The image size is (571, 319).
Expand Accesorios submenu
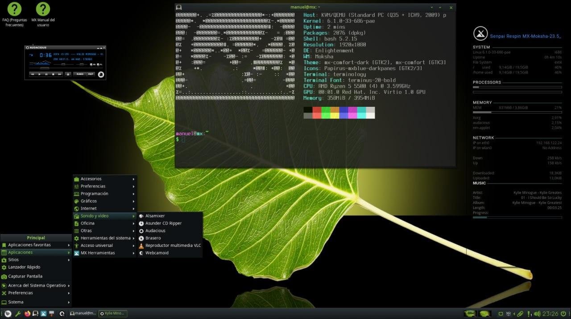(105, 179)
